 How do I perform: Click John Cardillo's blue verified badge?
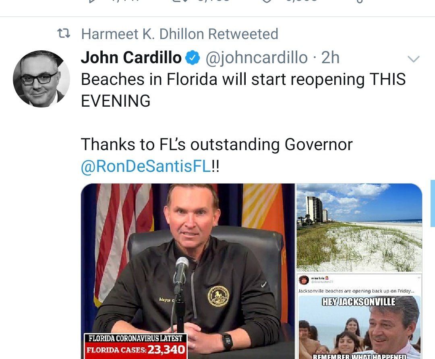click(x=193, y=58)
